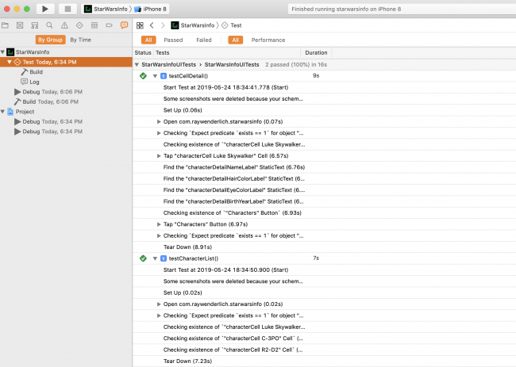Select Start Test at 18:34:50.900 row
This screenshot has width=516, height=367.
click(x=324, y=270)
